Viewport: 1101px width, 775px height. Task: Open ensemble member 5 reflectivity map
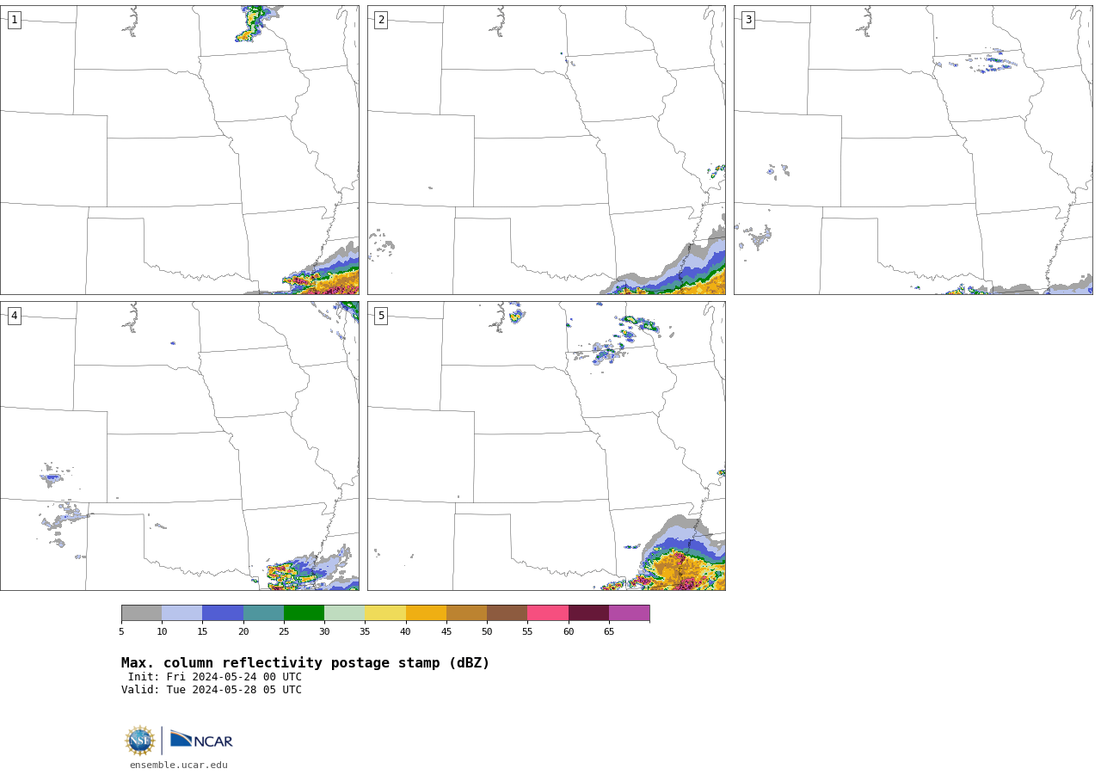point(546,446)
